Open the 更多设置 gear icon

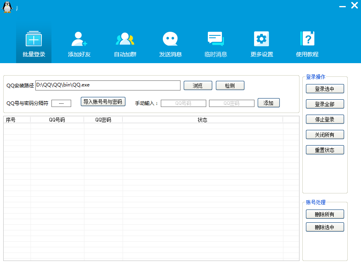pyautogui.click(x=262, y=39)
